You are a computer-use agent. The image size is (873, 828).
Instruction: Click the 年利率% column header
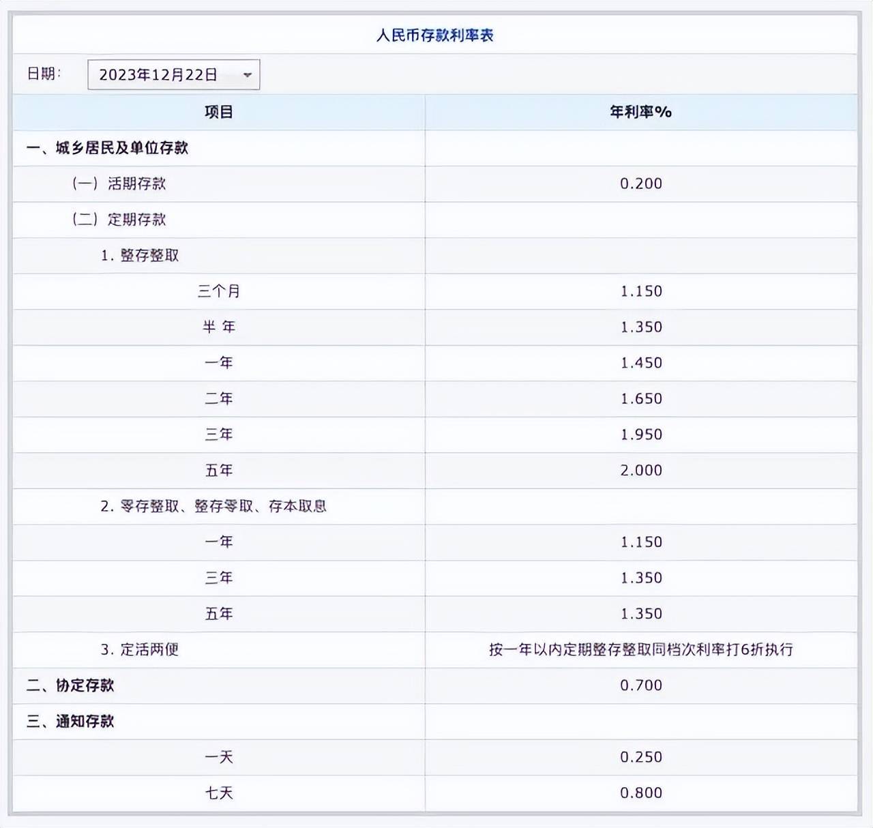(x=640, y=112)
